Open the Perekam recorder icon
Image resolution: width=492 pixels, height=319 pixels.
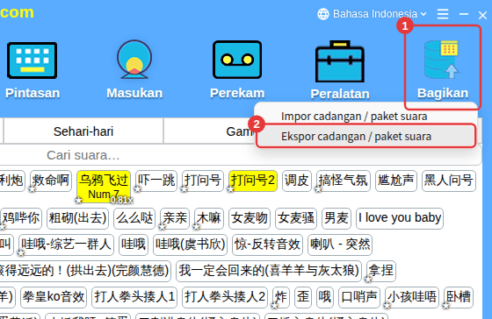click(237, 60)
